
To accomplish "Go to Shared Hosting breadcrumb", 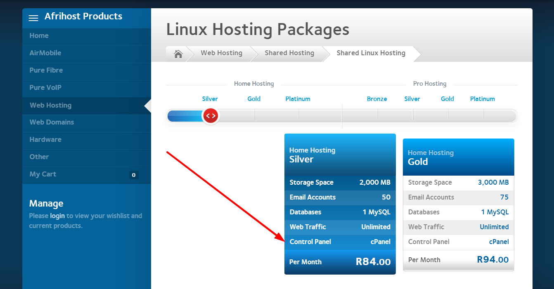I will (289, 53).
